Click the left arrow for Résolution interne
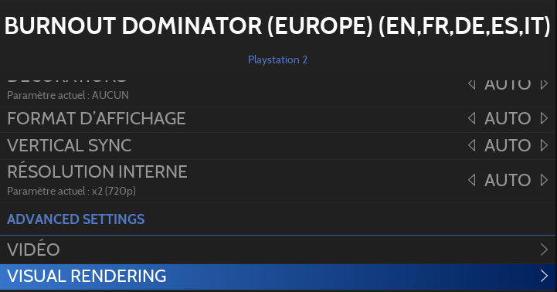This screenshot has height=292, width=557. click(x=472, y=180)
